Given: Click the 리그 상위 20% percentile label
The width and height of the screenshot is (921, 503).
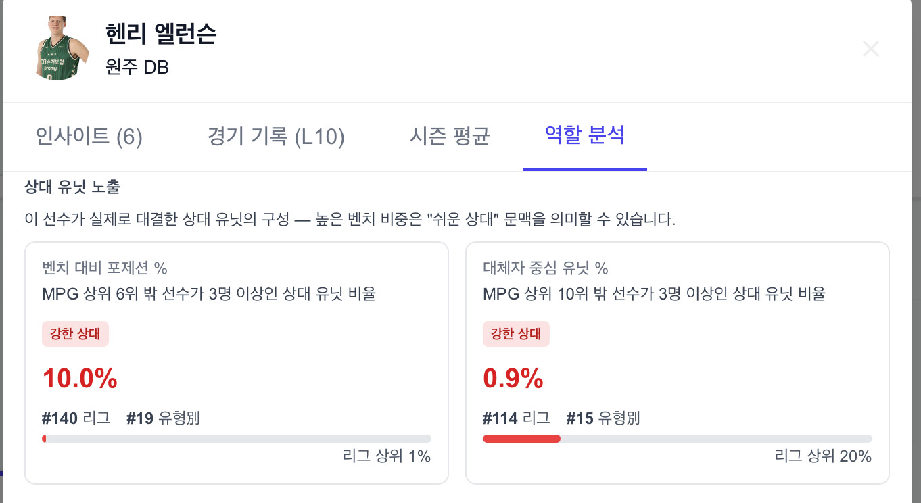Looking at the screenshot, I should pos(823,457).
